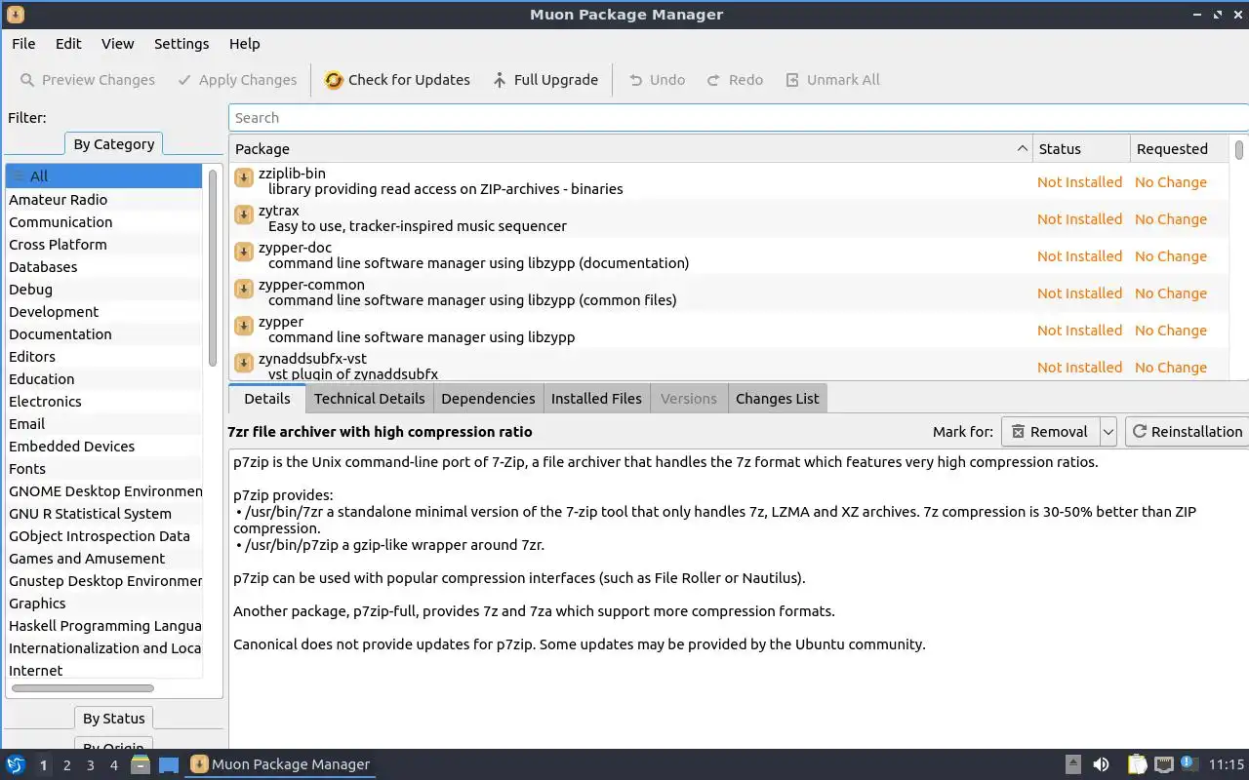Image resolution: width=1249 pixels, height=780 pixels.
Task: Select the Databases category
Action: tap(103, 267)
